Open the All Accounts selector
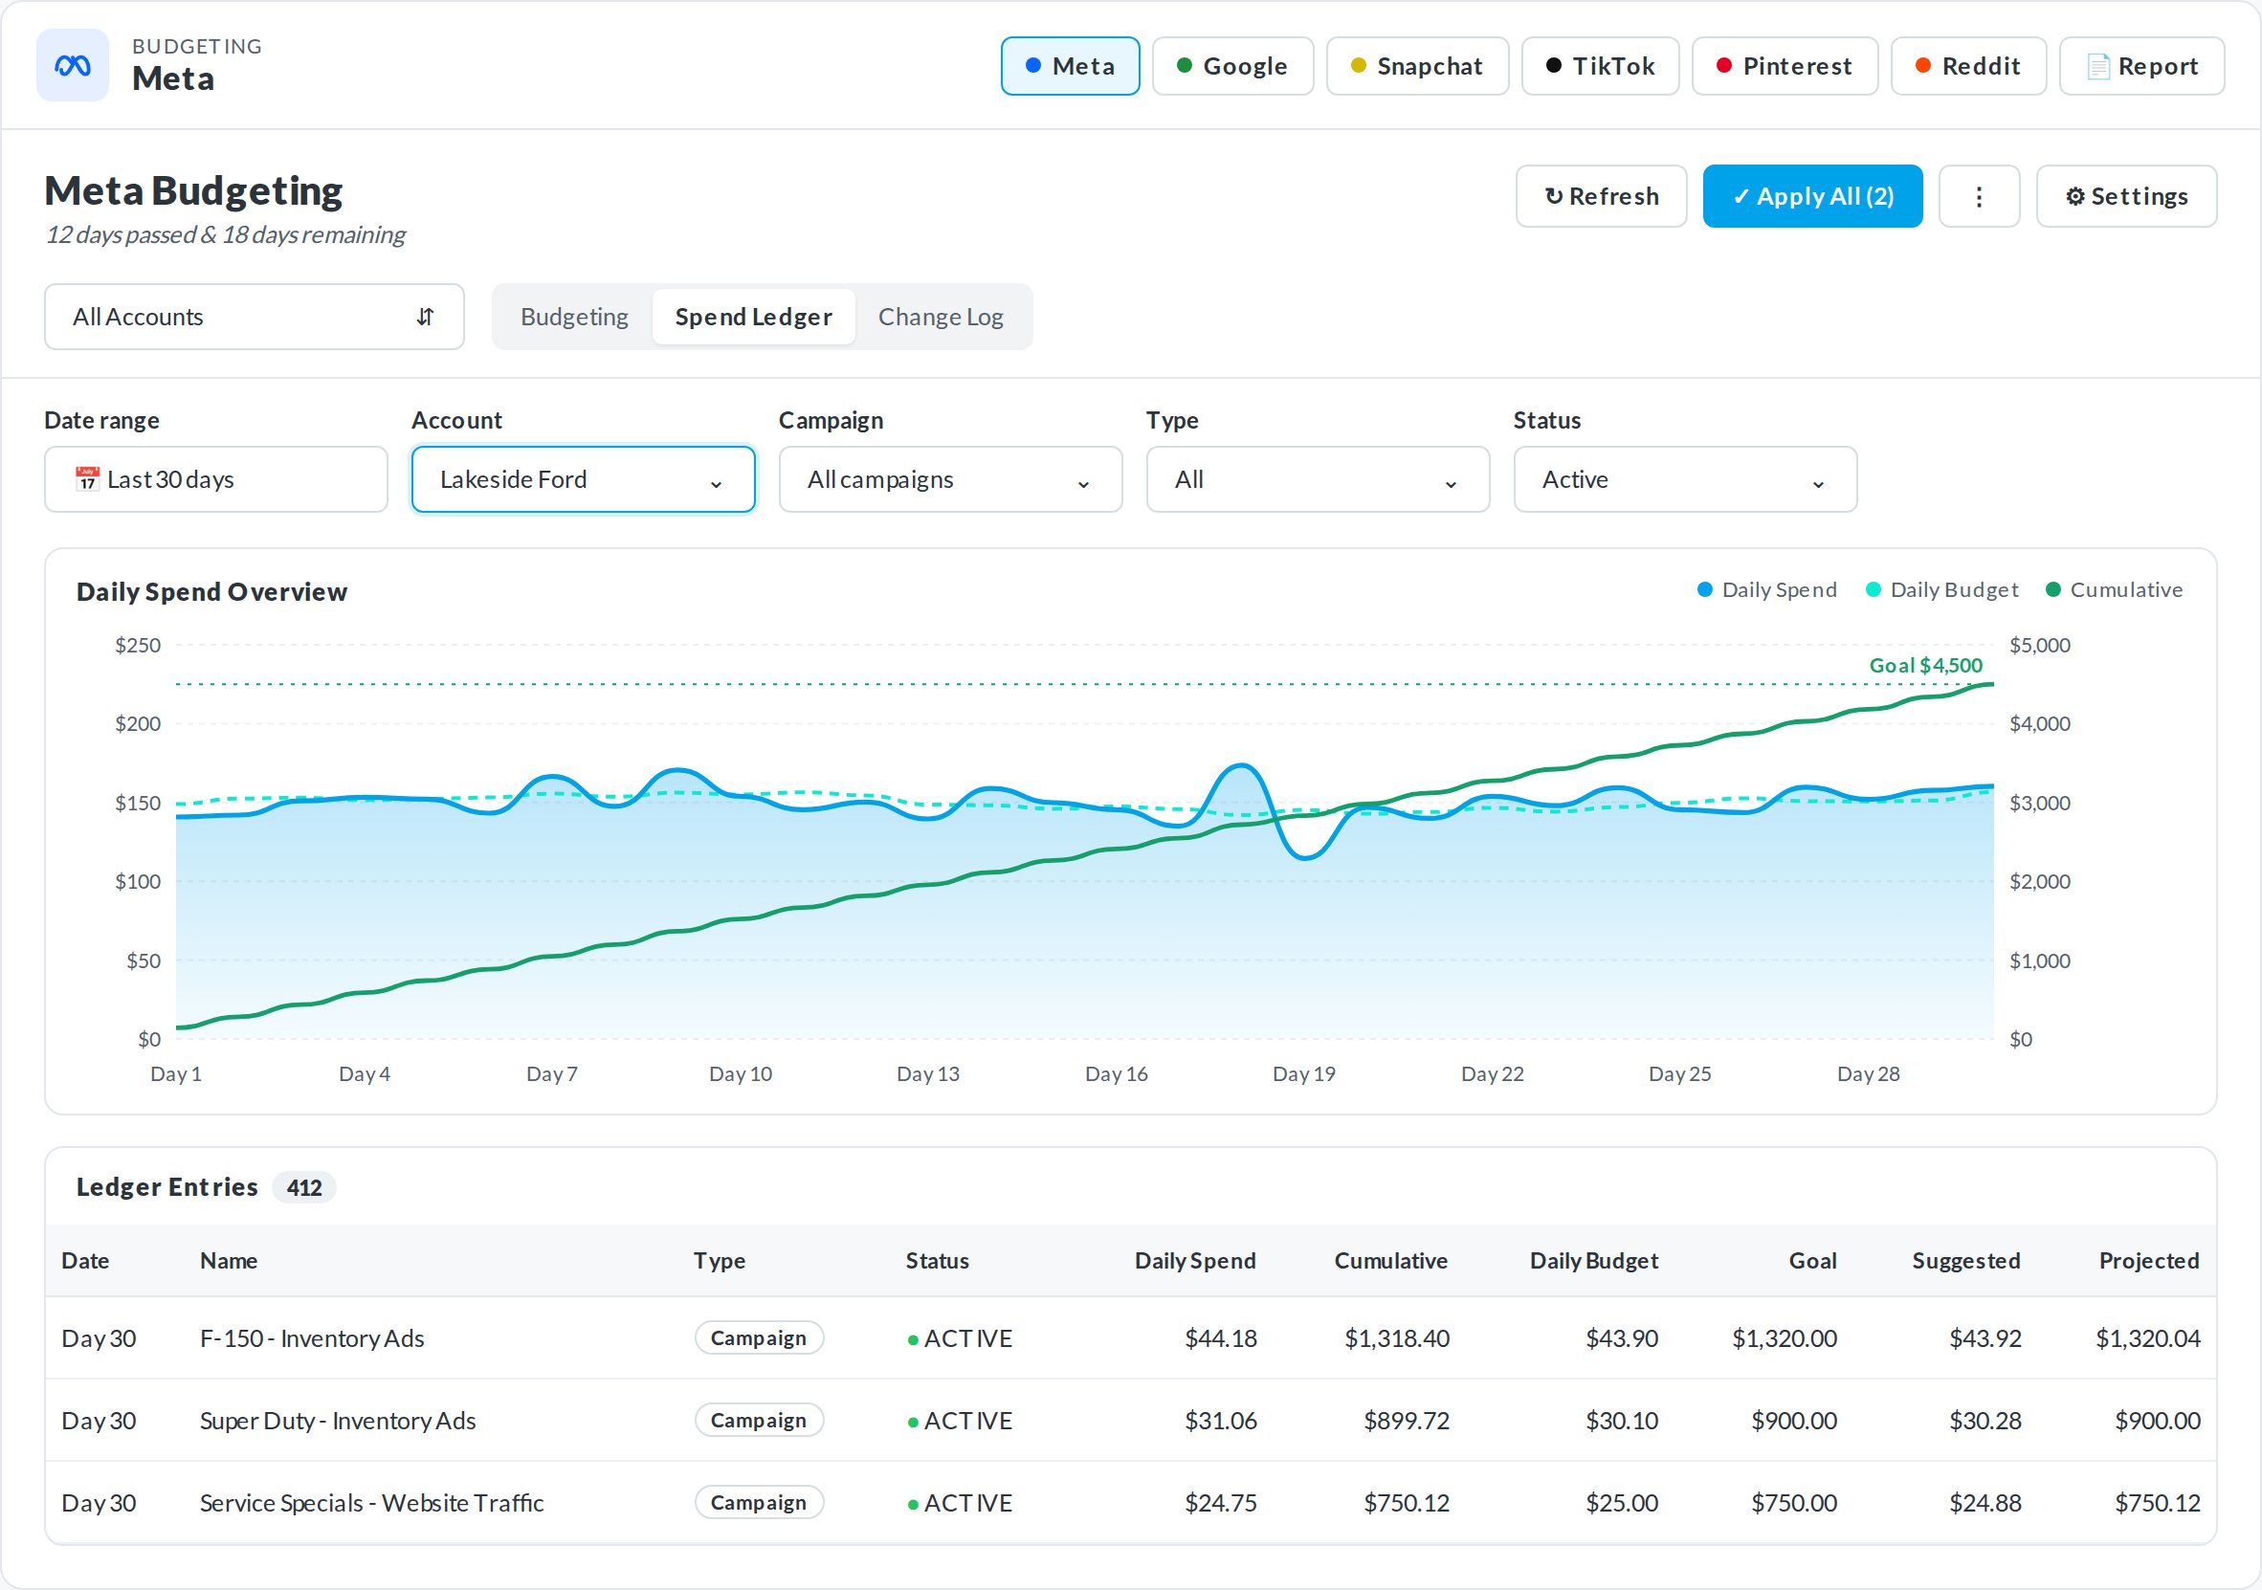 [x=255, y=317]
